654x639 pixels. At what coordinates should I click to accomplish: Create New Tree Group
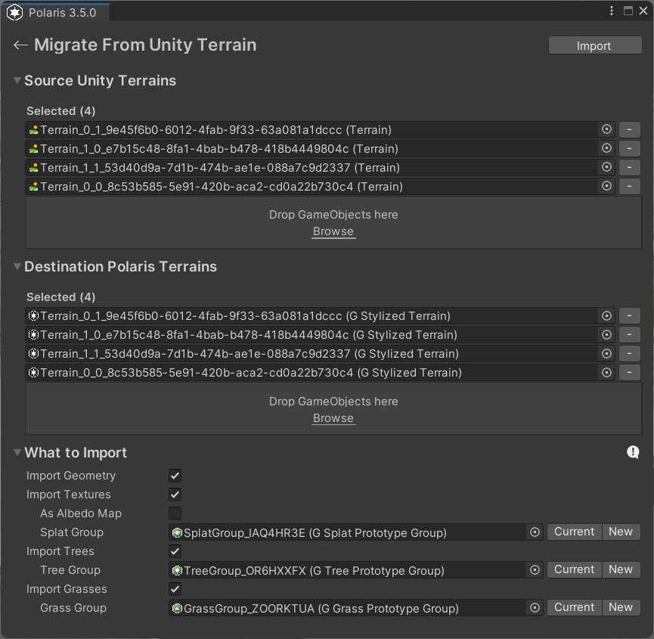click(x=621, y=569)
